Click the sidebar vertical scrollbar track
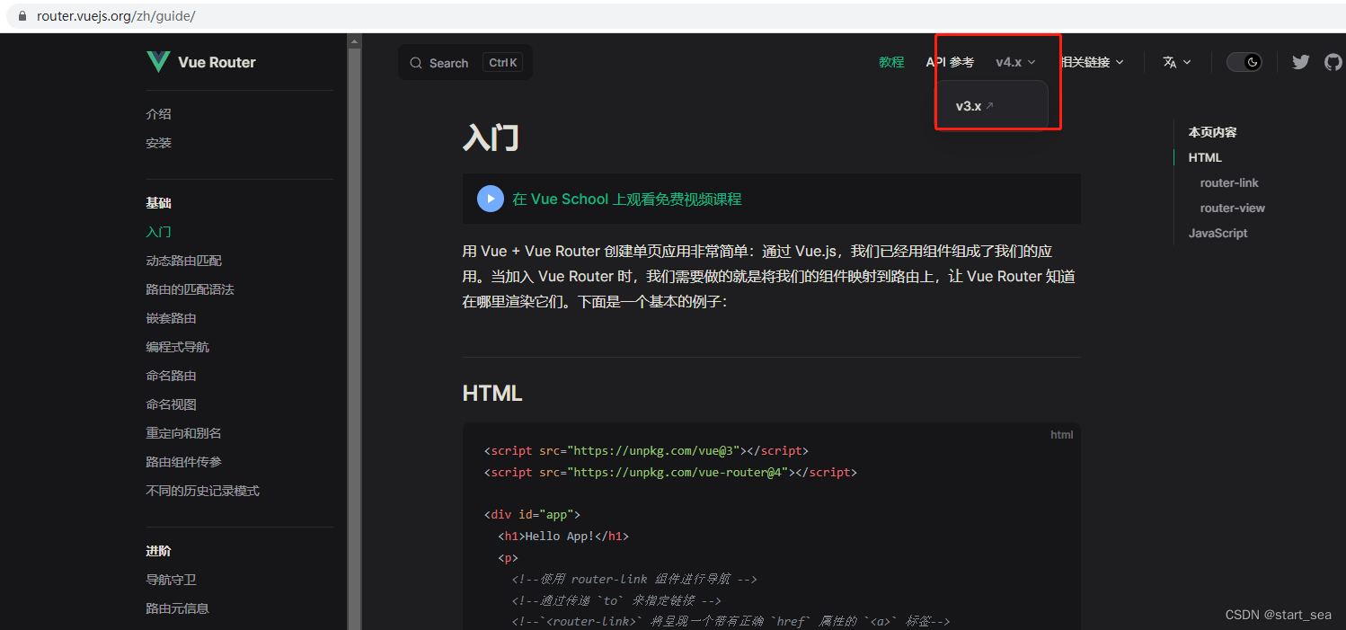The height and width of the screenshot is (630, 1346). (354, 338)
